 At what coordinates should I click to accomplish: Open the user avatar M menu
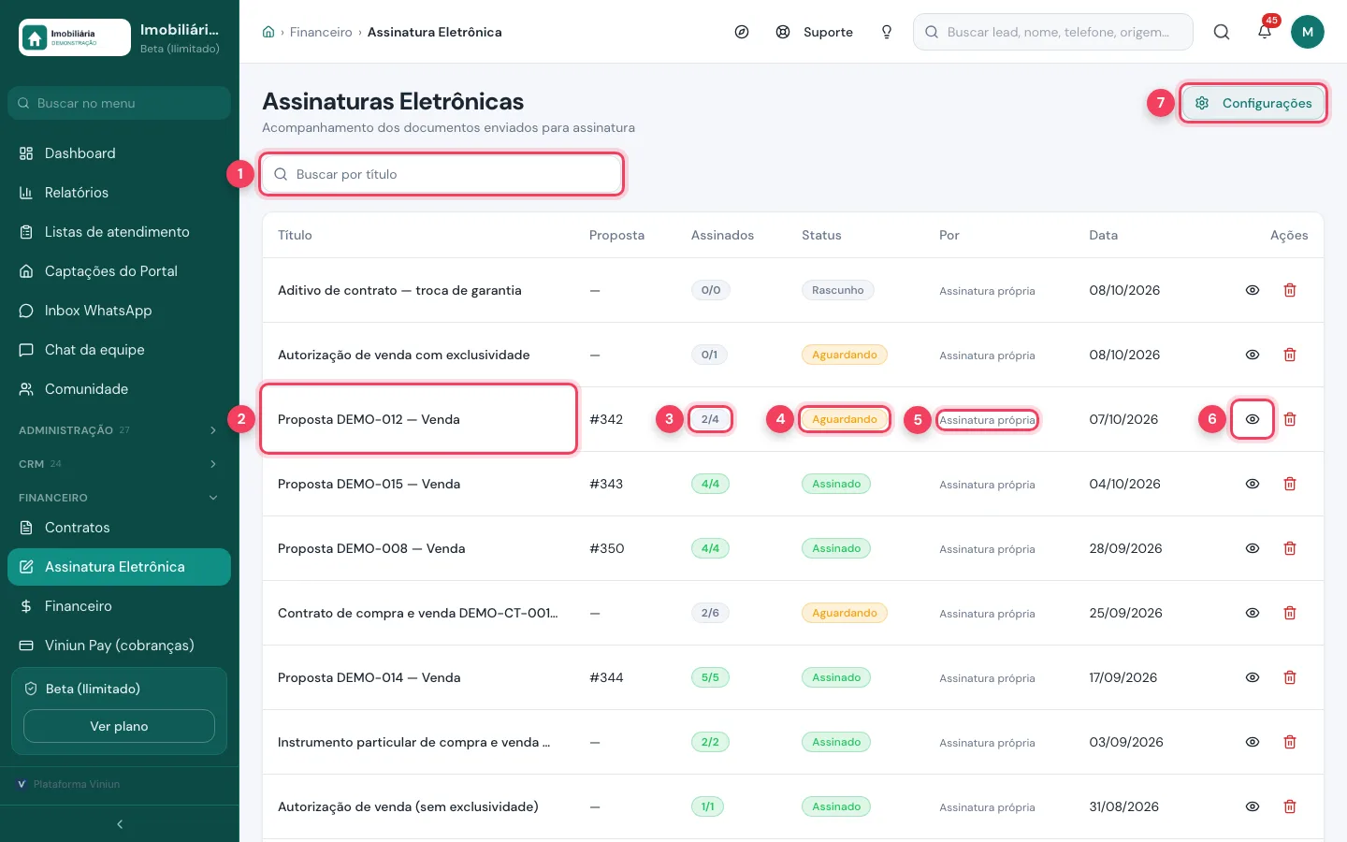click(1308, 32)
